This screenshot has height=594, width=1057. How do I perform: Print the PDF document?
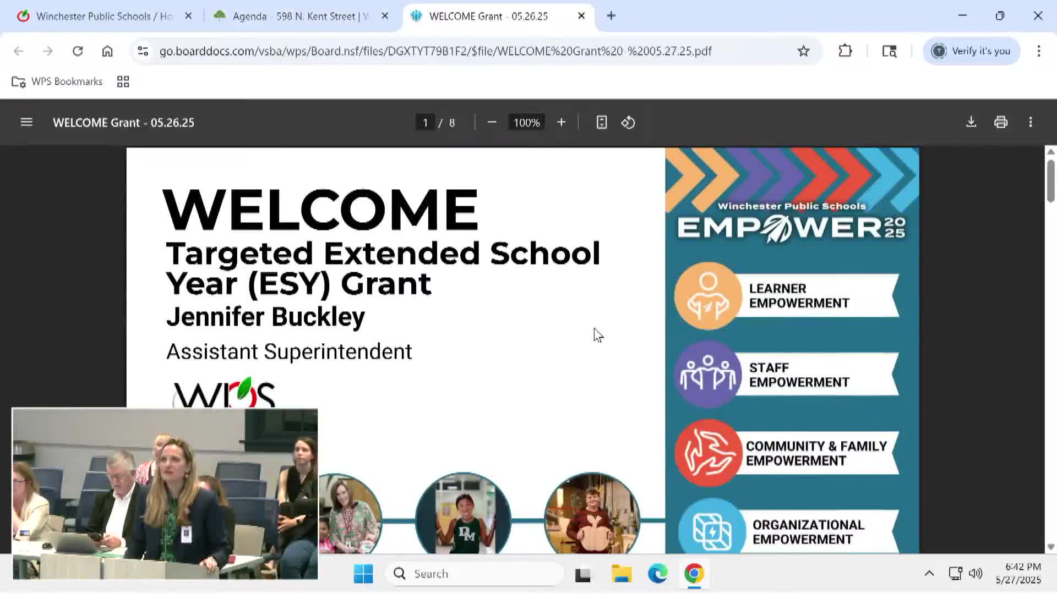click(x=1001, y=122)
